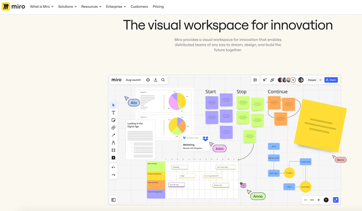Go to the Pricing page
This screenshot has width=362, height=211.
pos(158,7)
